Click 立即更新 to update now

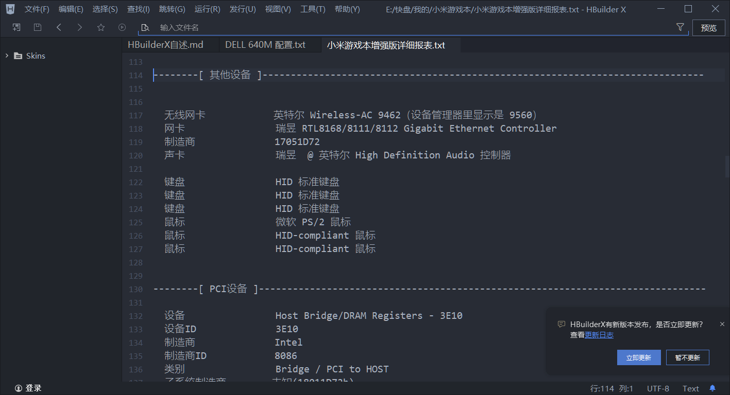(x=639, y=357)
